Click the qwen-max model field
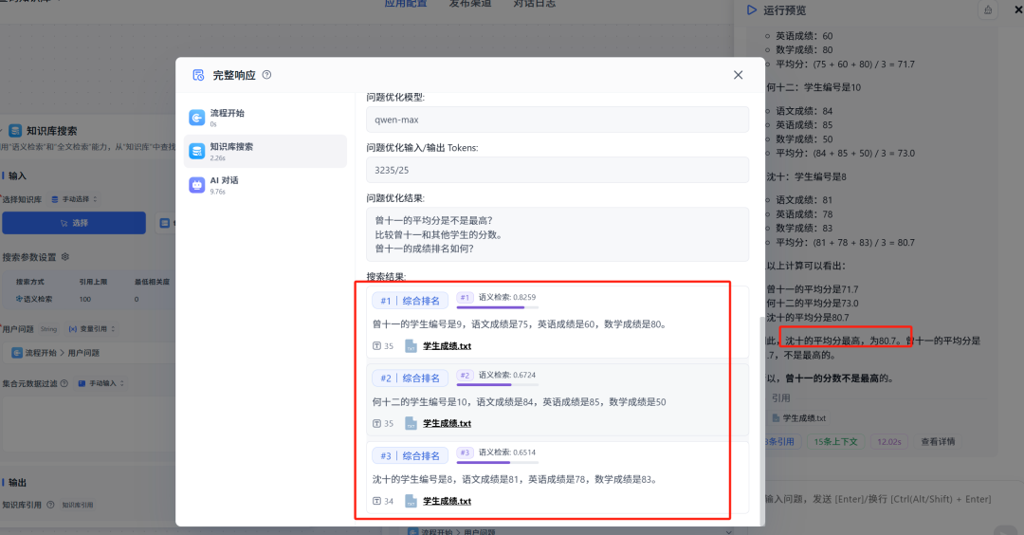The width and height of the screenshot is (1024, 535). point(558,120)
